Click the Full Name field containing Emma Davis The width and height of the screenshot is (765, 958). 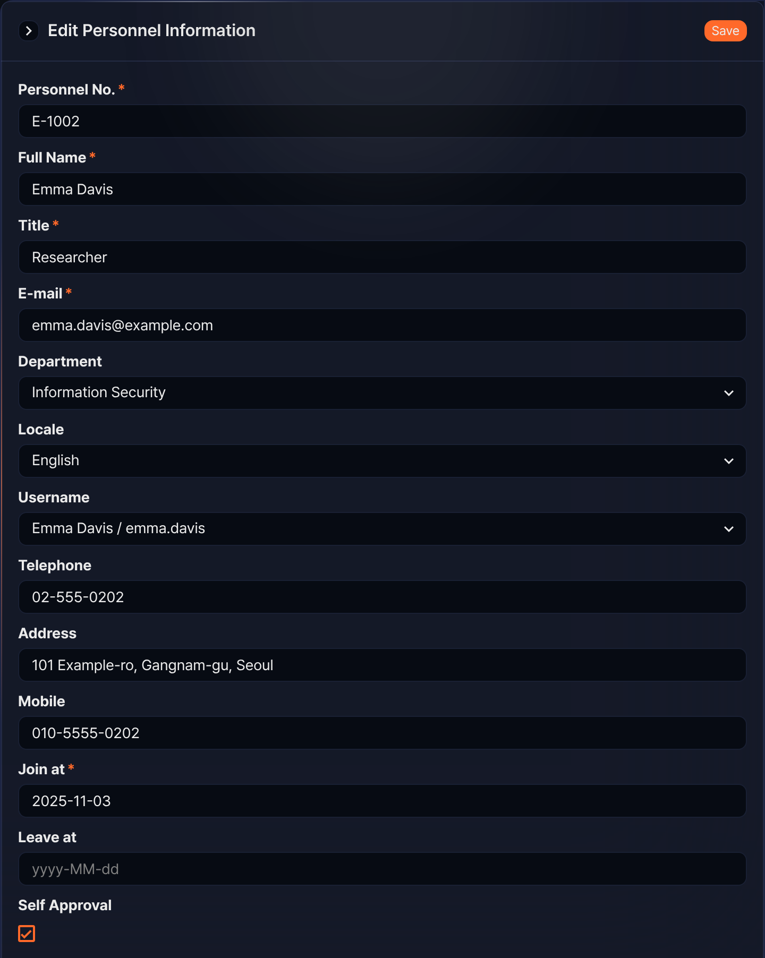[382, 189]
